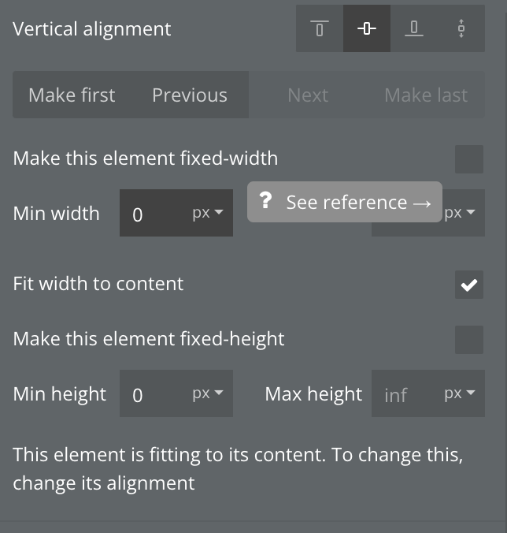Select center vertical alignment icon
This screenshot has height=533, width=507.
367,28
